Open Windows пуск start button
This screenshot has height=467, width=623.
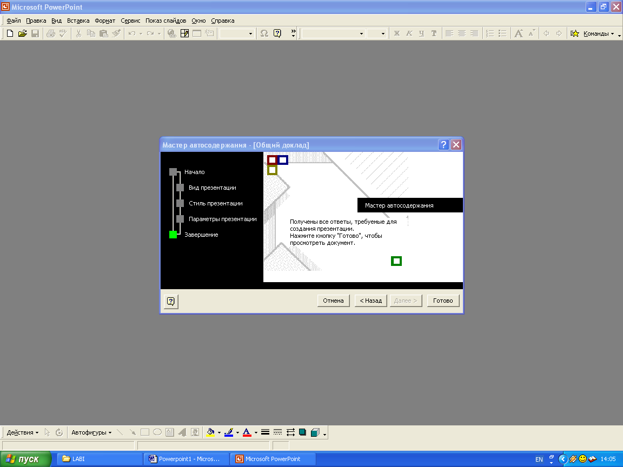point(25,459)
